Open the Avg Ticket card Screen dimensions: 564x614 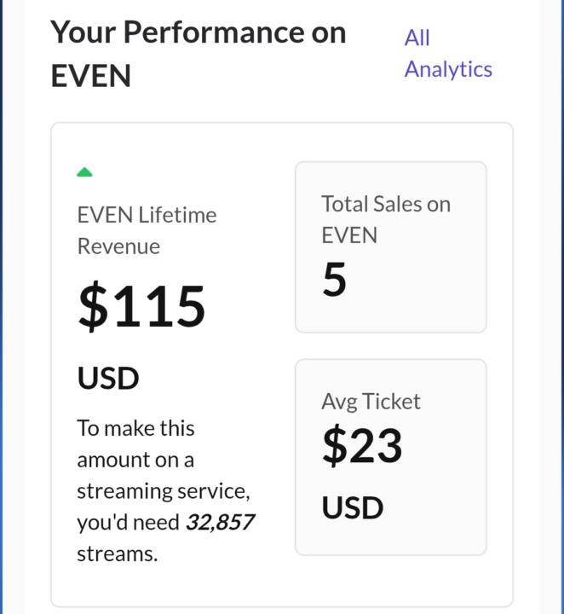[390, 456]
